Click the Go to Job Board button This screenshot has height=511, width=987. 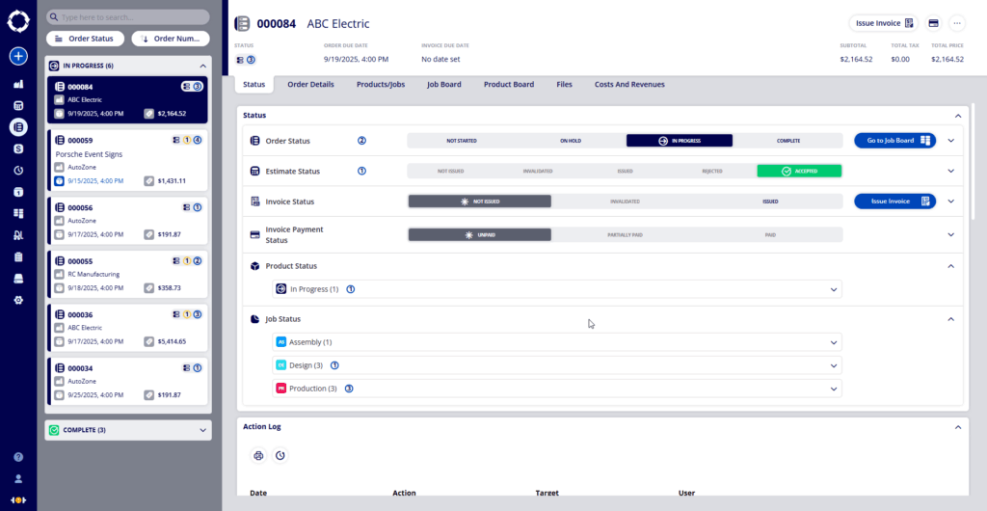(x=894, y=141)
